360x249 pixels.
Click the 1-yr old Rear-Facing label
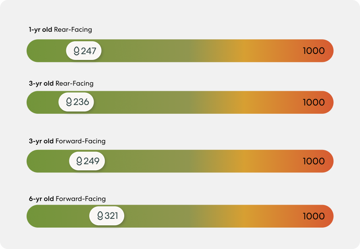(x=60, y=30)
